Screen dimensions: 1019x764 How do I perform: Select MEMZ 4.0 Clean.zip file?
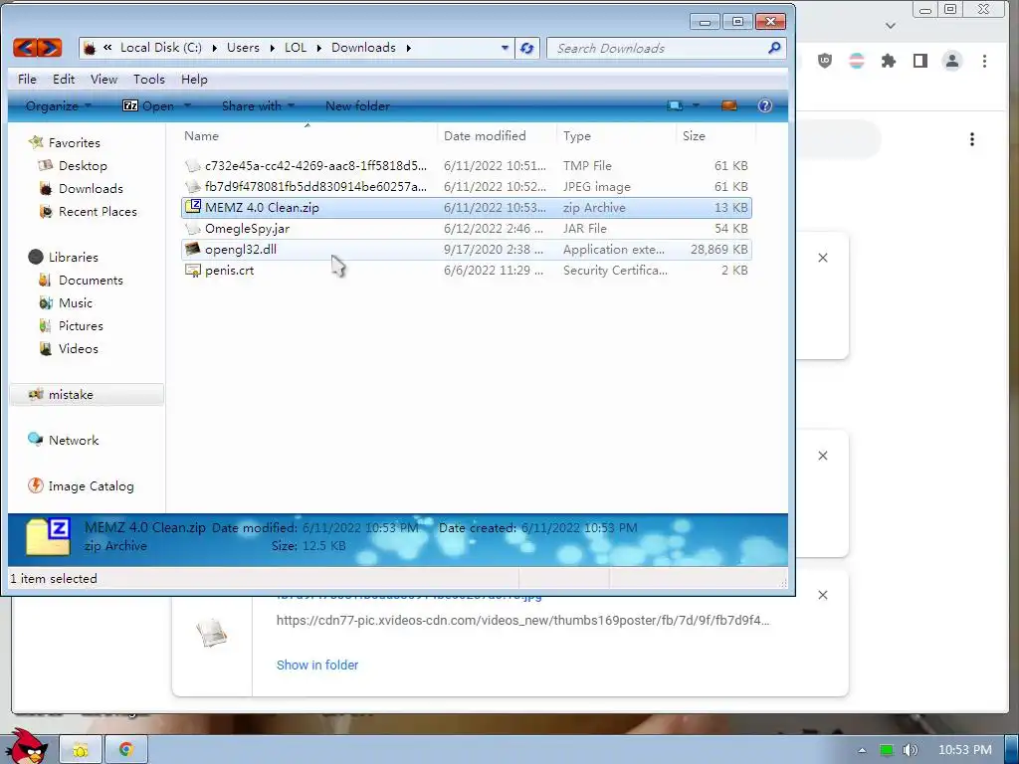tap(466, 207)
